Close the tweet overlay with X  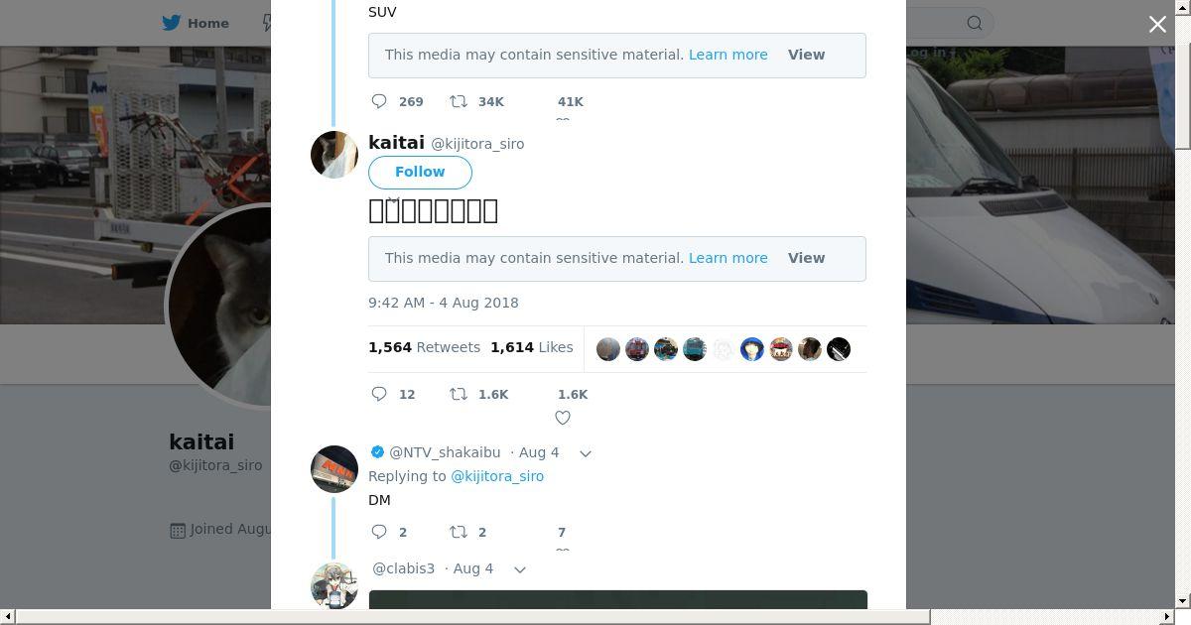(1157, 25)
